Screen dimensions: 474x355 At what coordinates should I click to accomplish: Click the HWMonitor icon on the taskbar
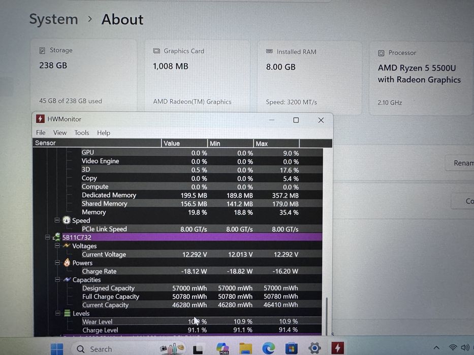click(x=337, y=348)
